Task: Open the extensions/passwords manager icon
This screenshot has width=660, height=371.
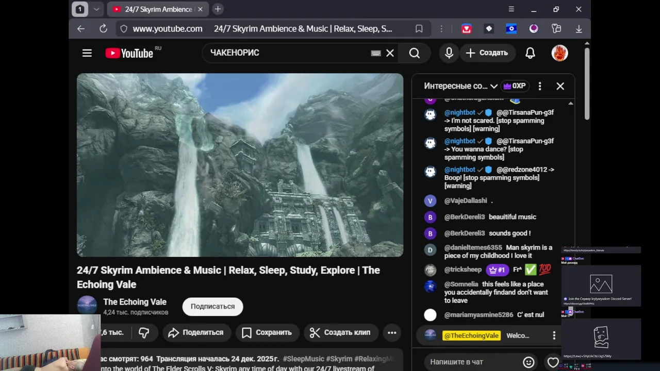Action: pos(556,29)
